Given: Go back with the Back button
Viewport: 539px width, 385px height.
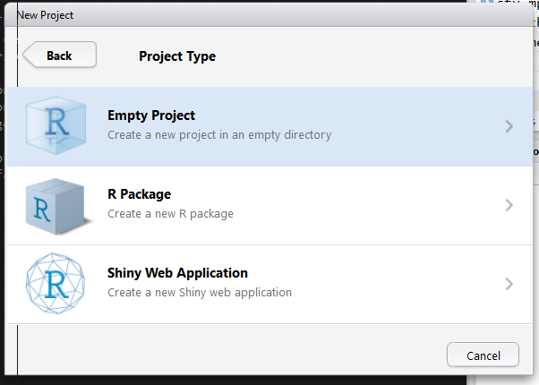Looking at the screenshot, I should coord(59,56).
